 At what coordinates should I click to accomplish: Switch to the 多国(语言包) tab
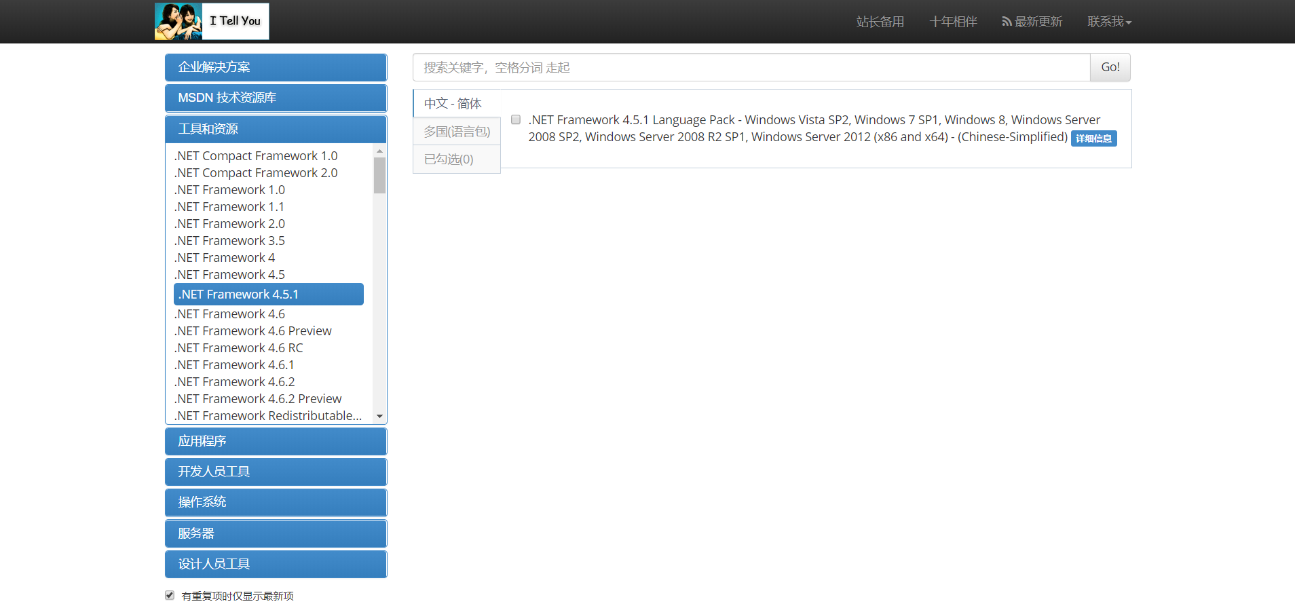pyautogui.click(x=457, y=132)
